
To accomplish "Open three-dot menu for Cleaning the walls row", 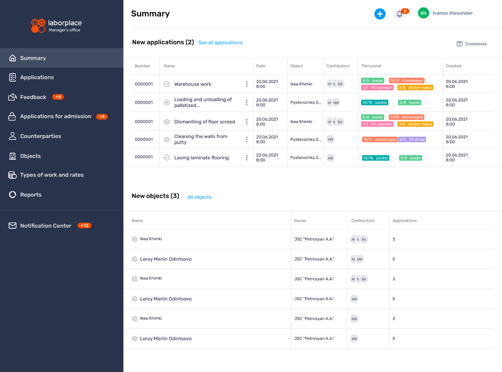I will 247,139.
